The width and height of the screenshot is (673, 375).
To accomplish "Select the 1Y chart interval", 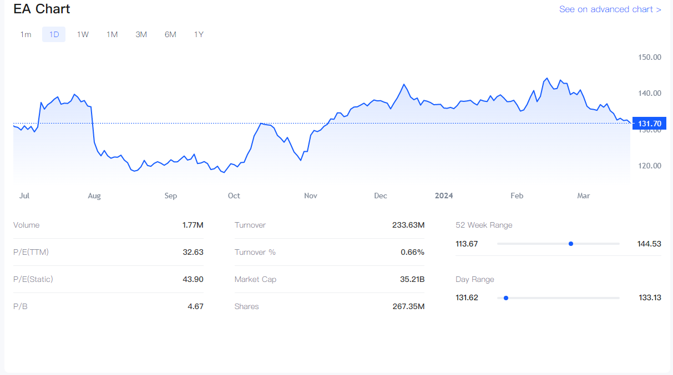I will point(199,34).
